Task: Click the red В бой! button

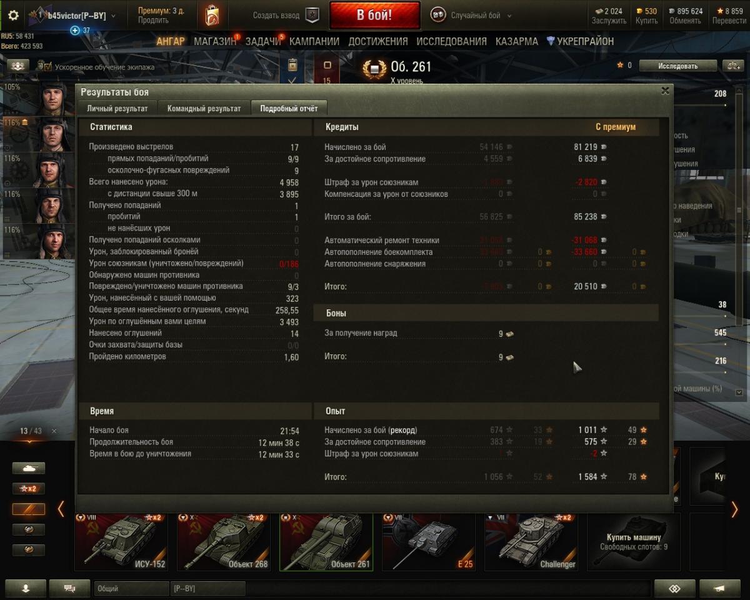Action: tap(374, 15)
